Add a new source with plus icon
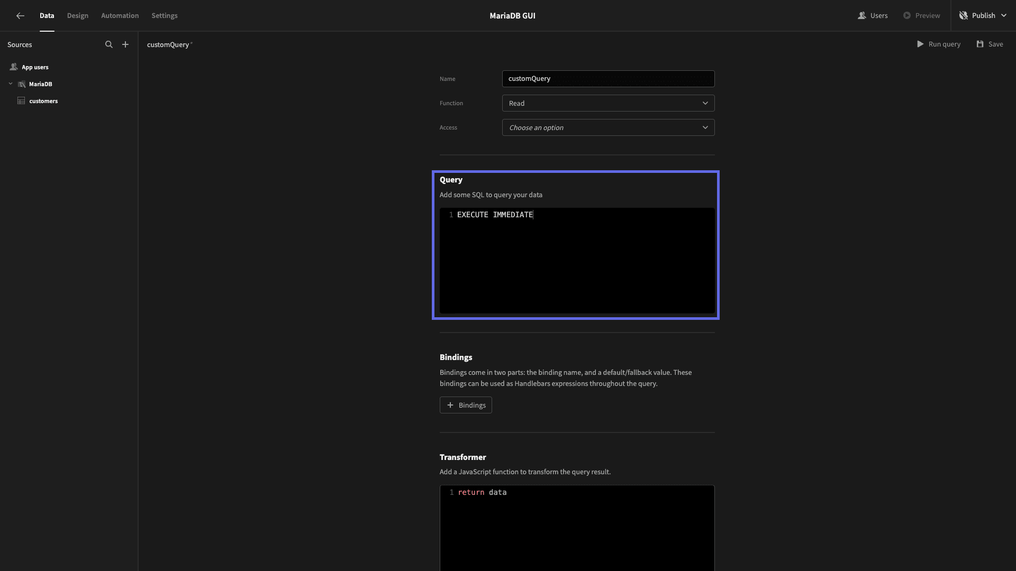This screenshot has width=1016, height=571. 125,44
